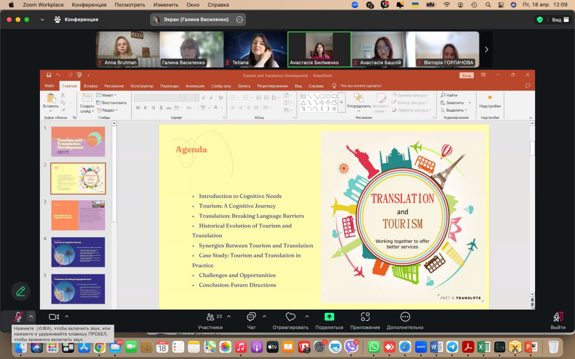The height and width of the screenshot is (359, 575).
Task: Toggle the Zoom video camera
Action: coord(54,317)
